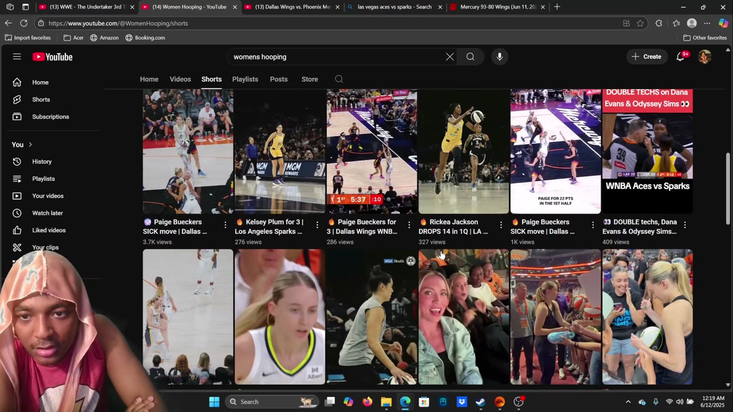The width and height of the screenshot is (733, 412).
Task: Expand the You section chevron
Action: tap(30, 145)
